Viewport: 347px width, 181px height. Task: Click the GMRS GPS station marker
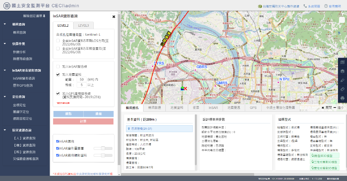click(215, 86)
